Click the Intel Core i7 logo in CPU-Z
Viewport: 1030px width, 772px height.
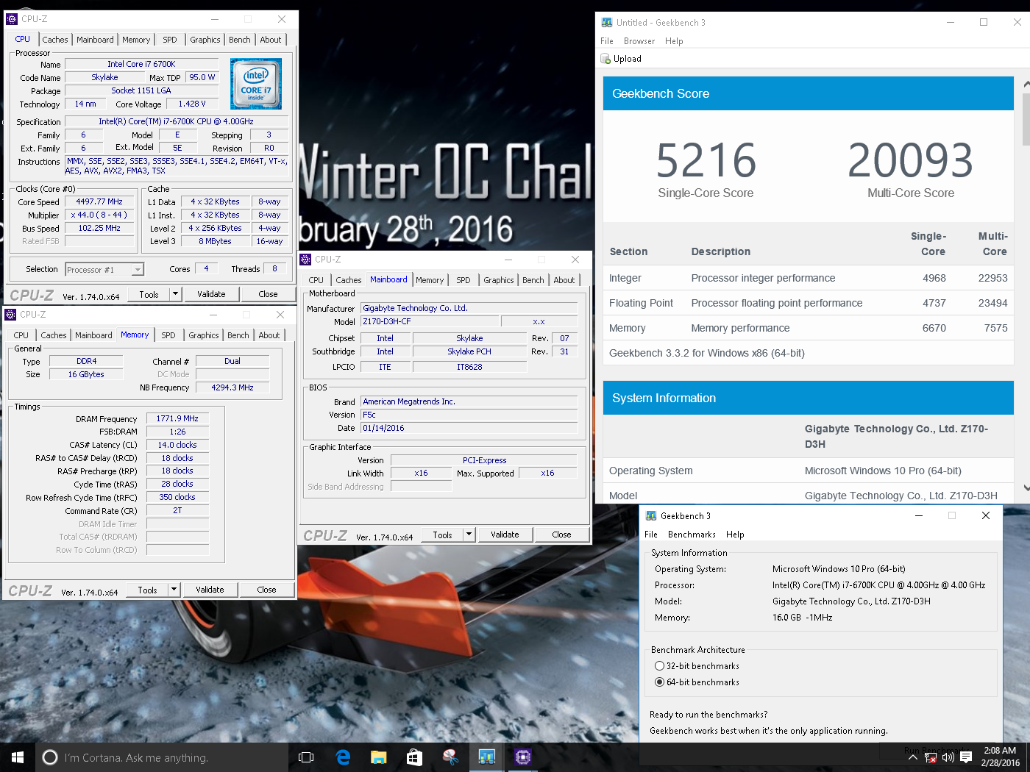click(x=256, y=85)
